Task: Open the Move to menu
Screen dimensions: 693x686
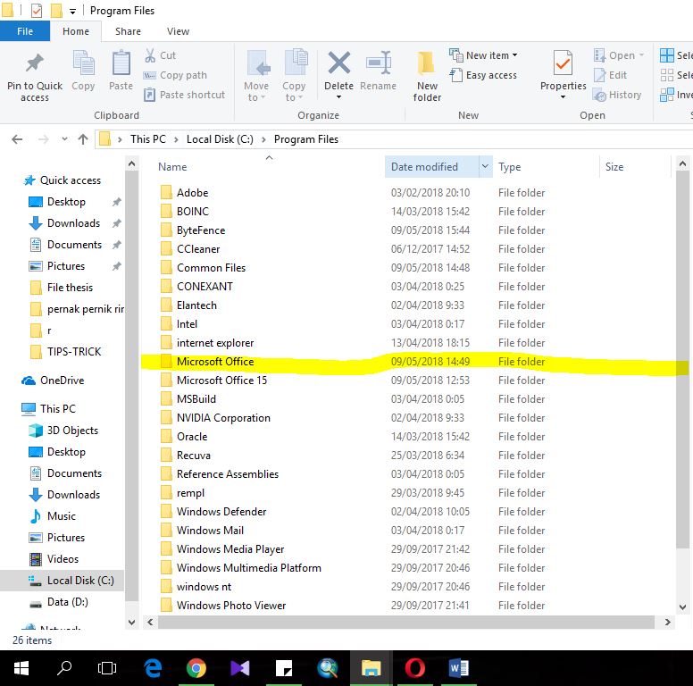Action: click(x=256, y=76)
